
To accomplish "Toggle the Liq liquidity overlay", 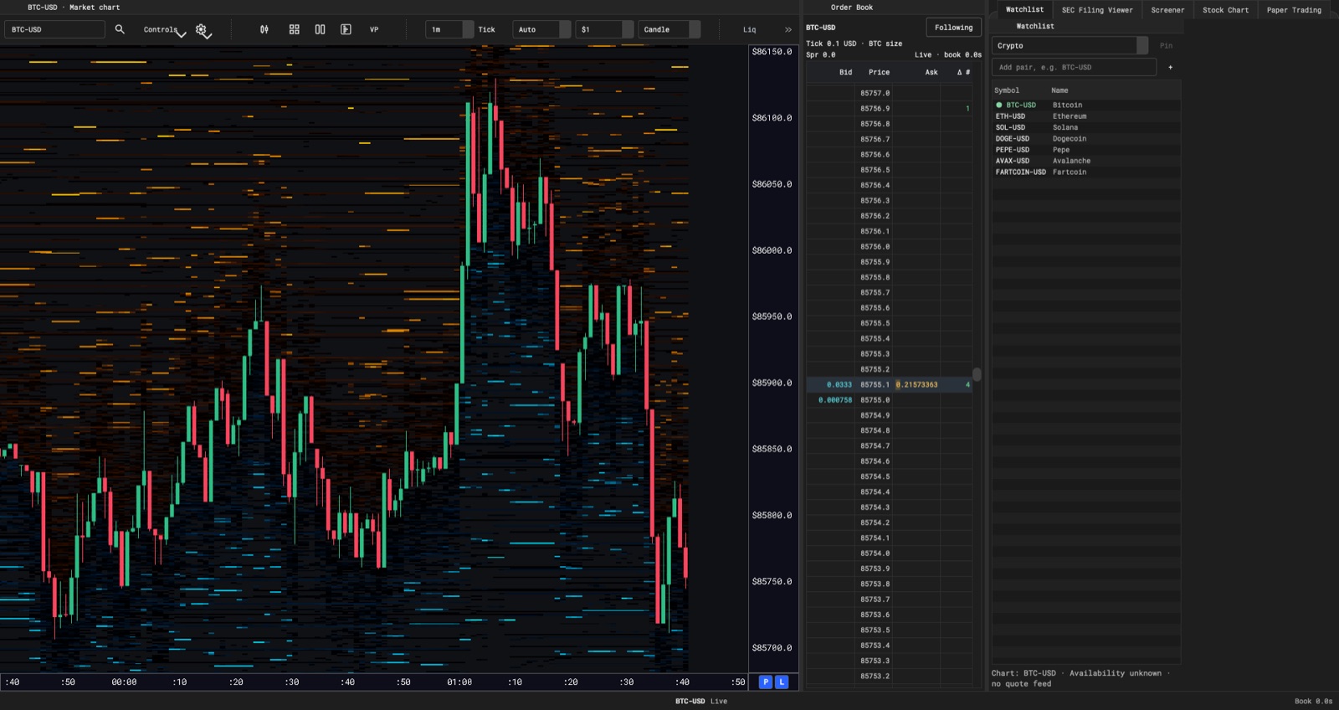I will point(749,29).
